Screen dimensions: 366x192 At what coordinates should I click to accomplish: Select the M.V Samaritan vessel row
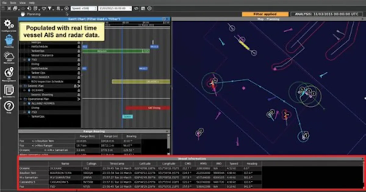point(140,177)
